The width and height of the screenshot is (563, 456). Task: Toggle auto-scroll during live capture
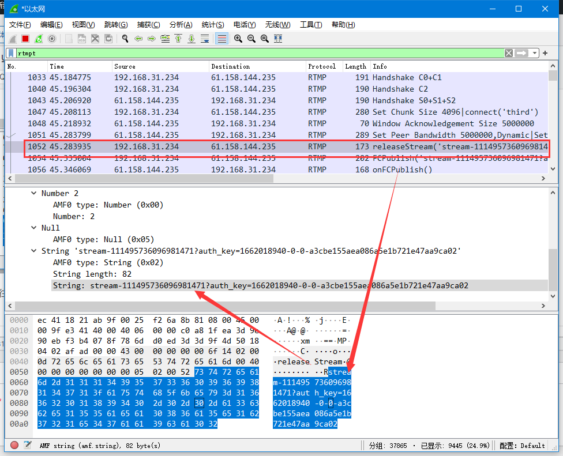click(205, 39)
